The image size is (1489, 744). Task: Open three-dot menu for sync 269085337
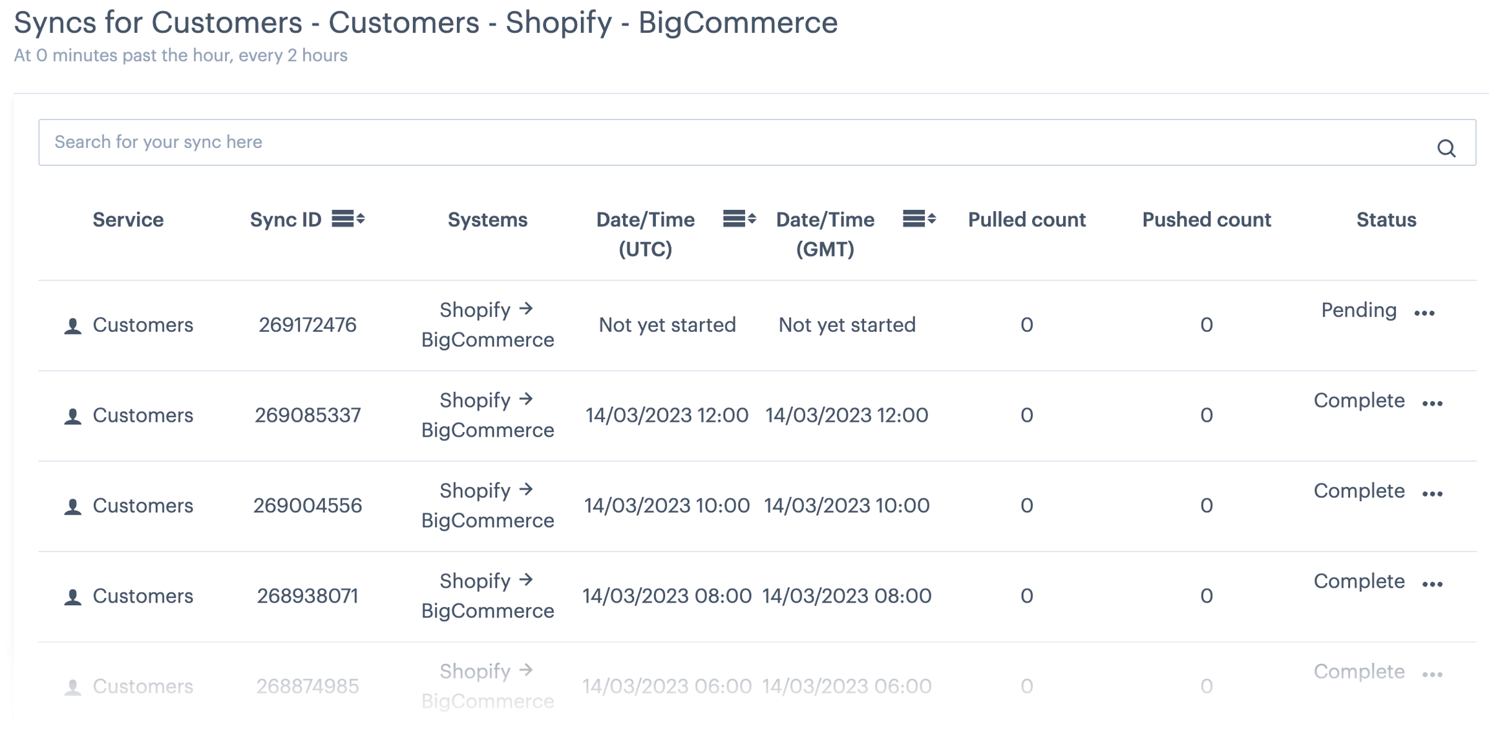pyautogui.click(x=1432, y=404)
